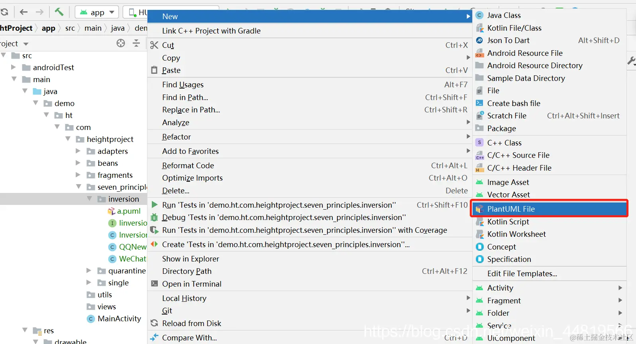Click the Sync project toolbar icon
This screenshot has width=636, height=344.
(4, 12)
